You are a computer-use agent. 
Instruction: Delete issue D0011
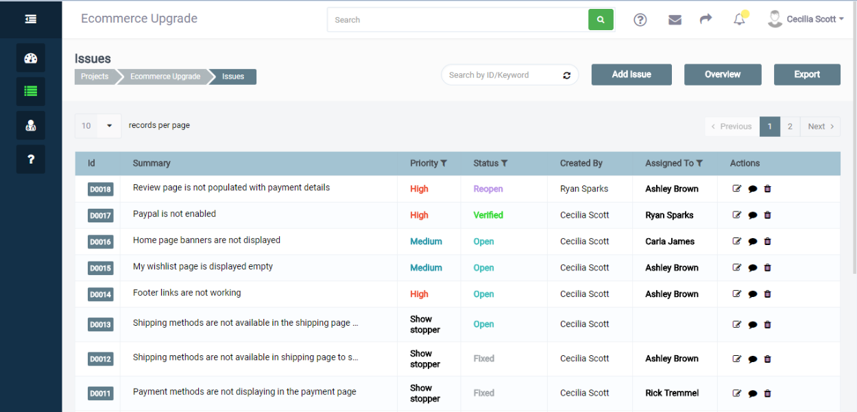768,394
